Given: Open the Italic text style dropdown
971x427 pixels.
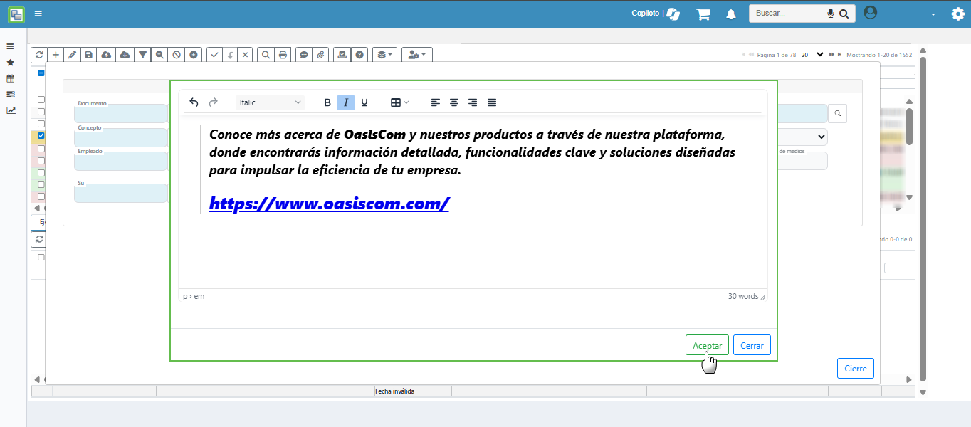Looking at the screenshot, I should (270, 102).
